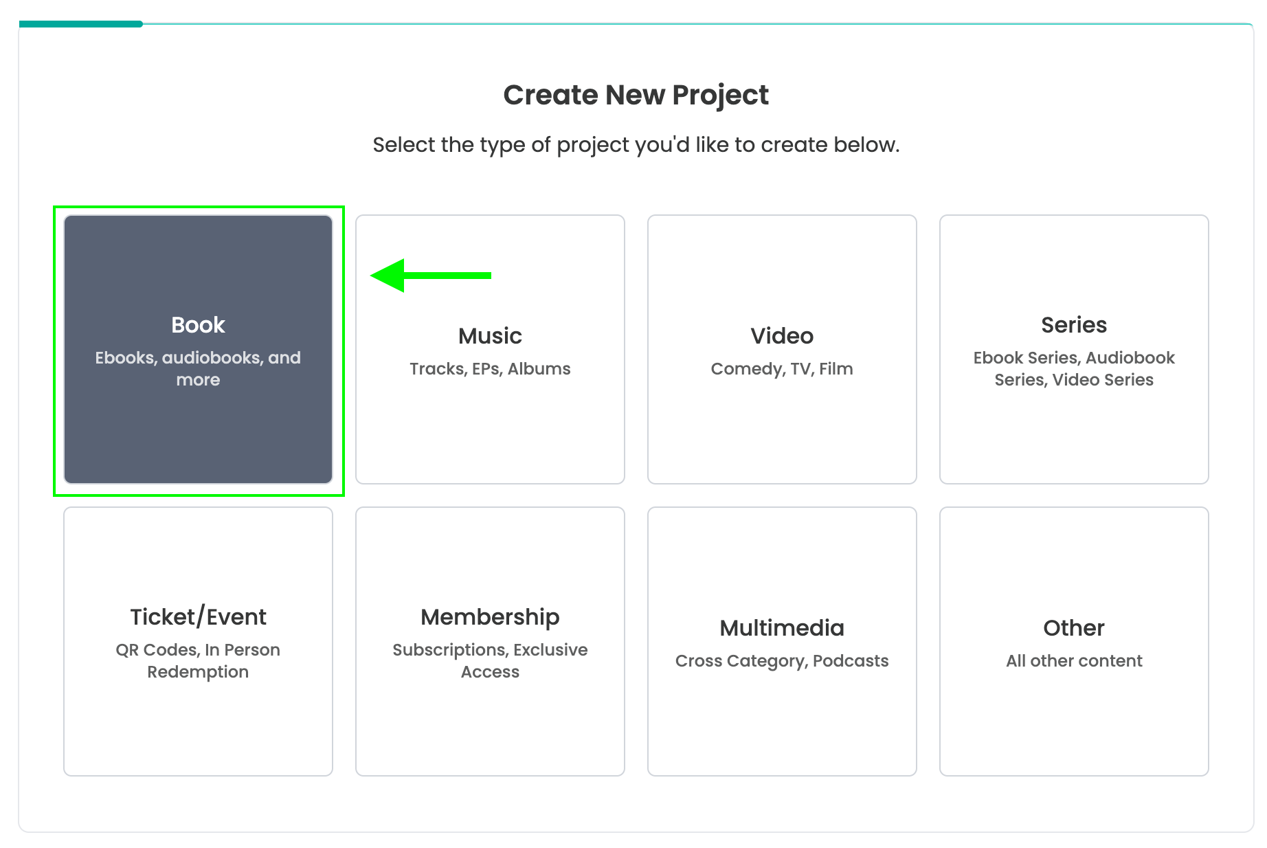Image resolution: width=1267 pixels, height=848 pixels.
Task: Choose the Ticket/Event project card
Action: [198, 642]
